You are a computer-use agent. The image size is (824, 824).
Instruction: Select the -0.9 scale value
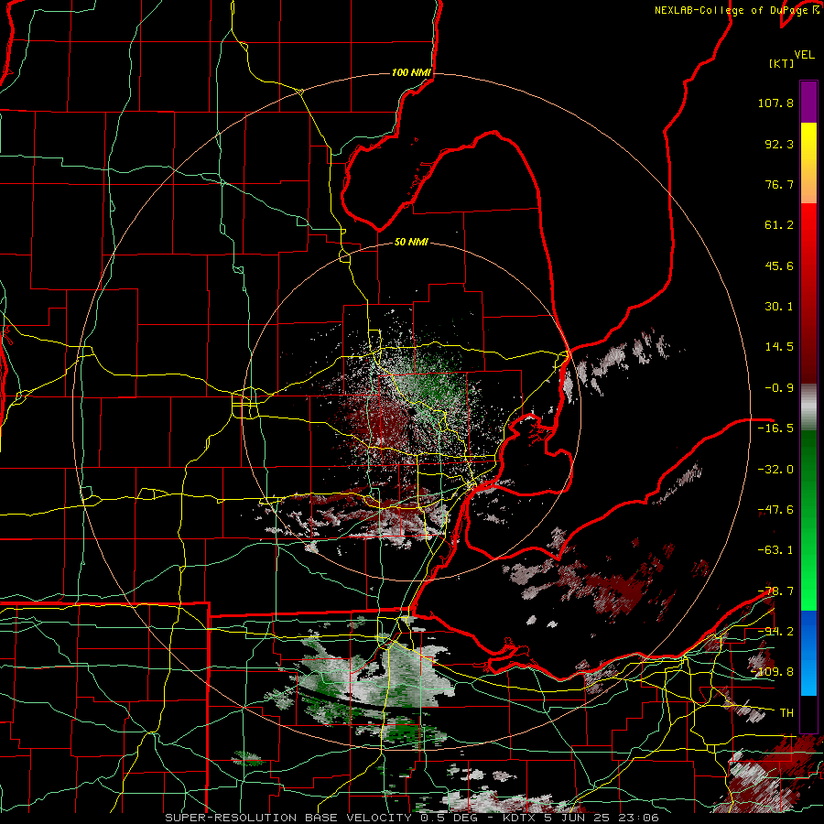[x=779, y=388]
